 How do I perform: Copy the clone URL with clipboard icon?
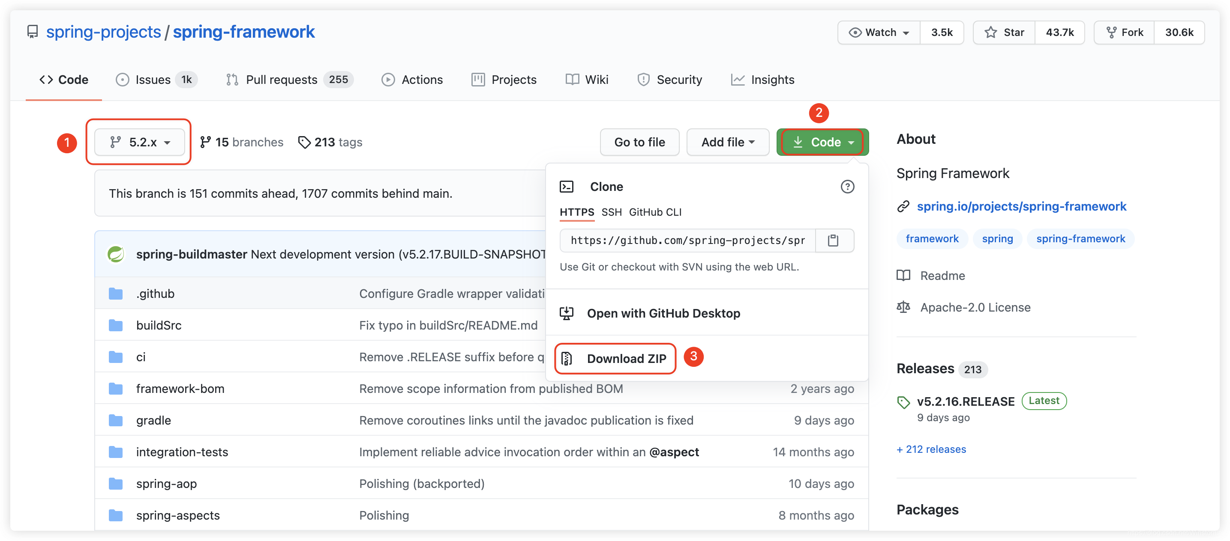(833, 240)
